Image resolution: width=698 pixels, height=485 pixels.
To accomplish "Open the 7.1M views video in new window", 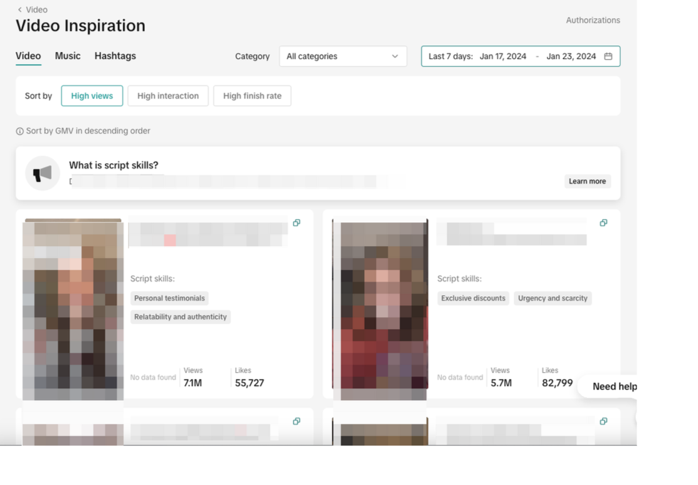I will [x=297, y=223].
